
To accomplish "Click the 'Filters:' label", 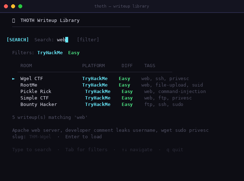I will tap(23, 53).
